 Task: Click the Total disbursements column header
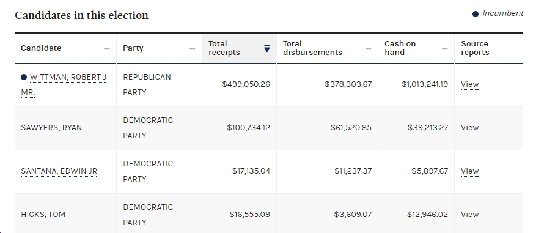pos(328,48)
